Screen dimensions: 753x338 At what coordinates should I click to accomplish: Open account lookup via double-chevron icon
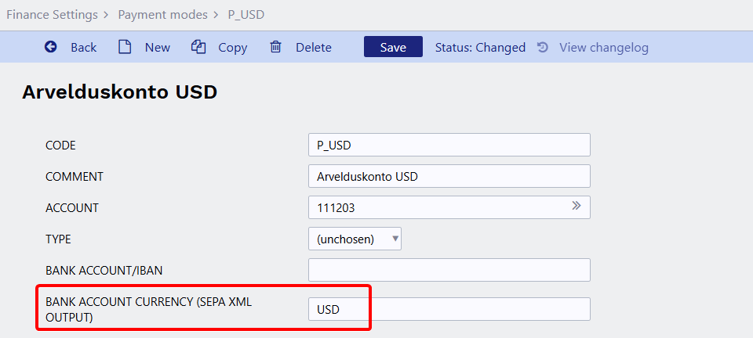pyautogui.click(x=577, y=207)
